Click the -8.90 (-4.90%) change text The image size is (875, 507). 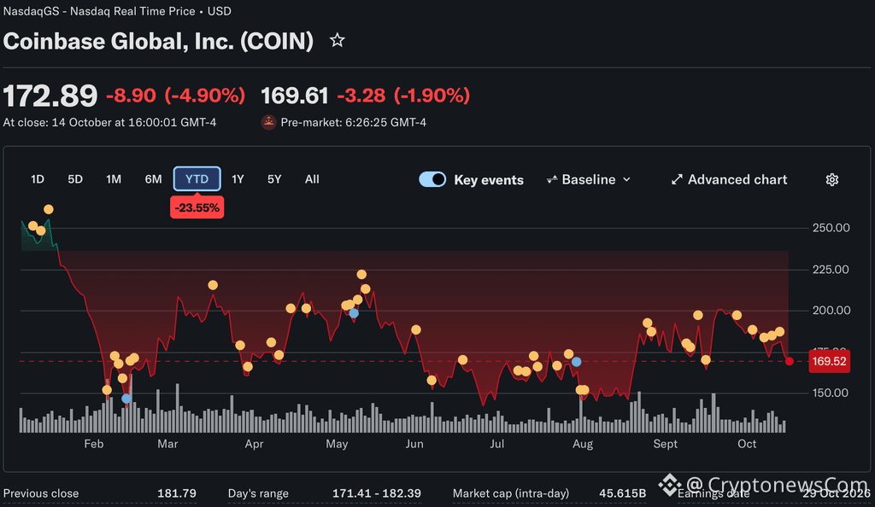click(176, 96)
